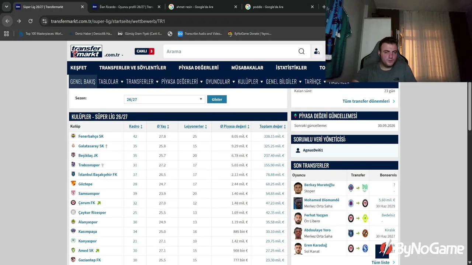Click the Göztepe club crest
This screenshot has width=472, height=265.
(73, 184)
